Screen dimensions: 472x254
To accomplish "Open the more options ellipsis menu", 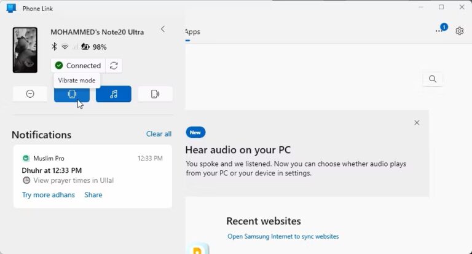I will coord(438,31).
